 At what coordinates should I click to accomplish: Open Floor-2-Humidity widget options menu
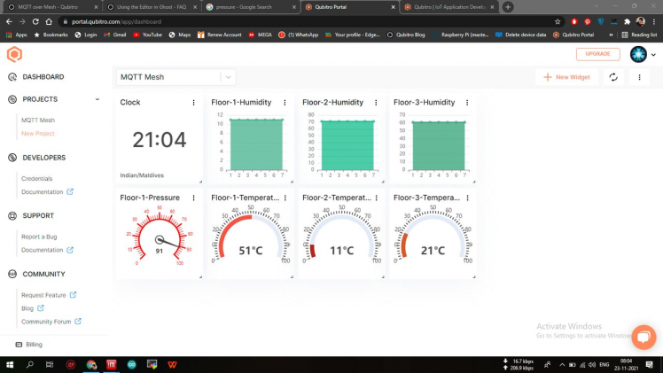(x=377, y=103)
